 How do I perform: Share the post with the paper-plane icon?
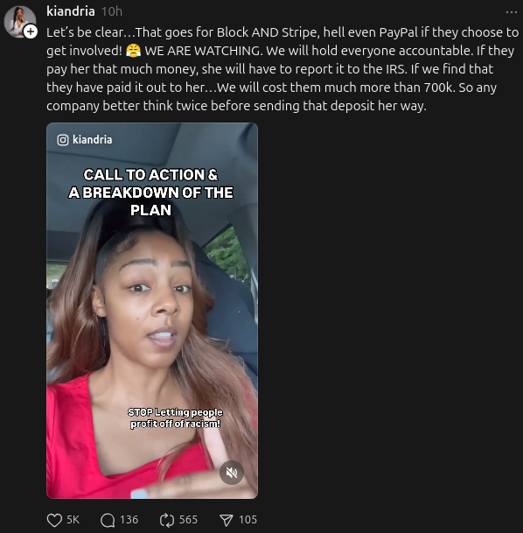pyautogui.click(x=227, y=520)
